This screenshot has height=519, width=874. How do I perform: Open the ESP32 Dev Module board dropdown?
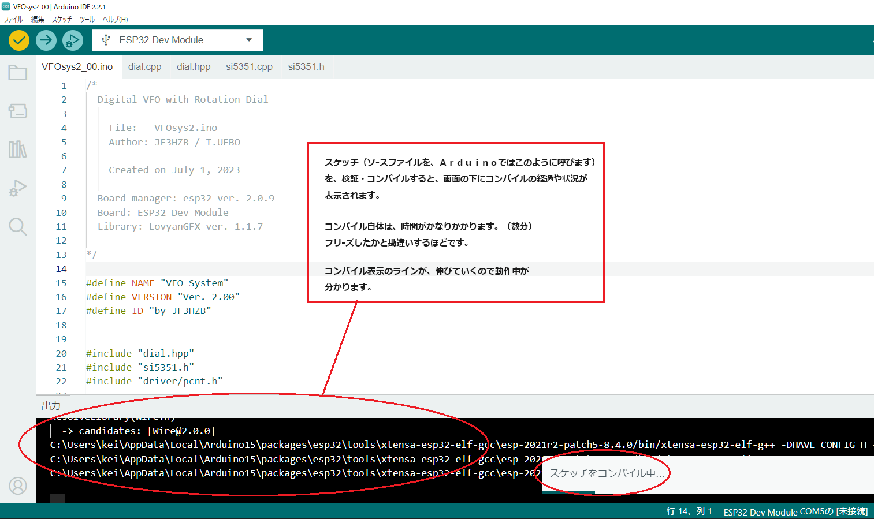tap(177, 40)
